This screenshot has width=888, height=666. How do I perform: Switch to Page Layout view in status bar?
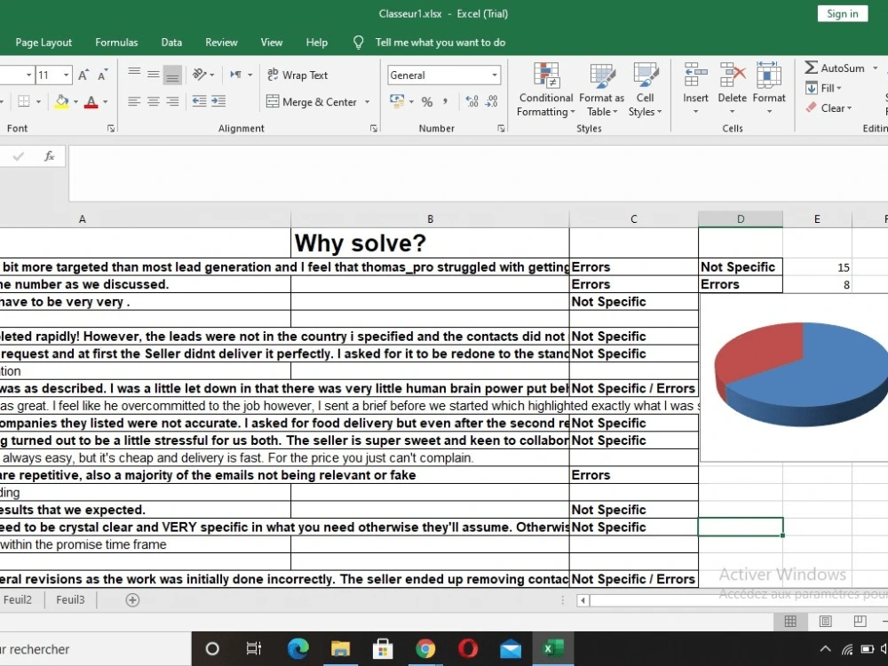coord(825,622)
